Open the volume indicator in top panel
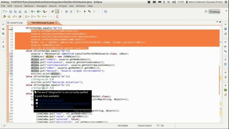This screenshot has width=229, height=129. (x=174, y=2)
